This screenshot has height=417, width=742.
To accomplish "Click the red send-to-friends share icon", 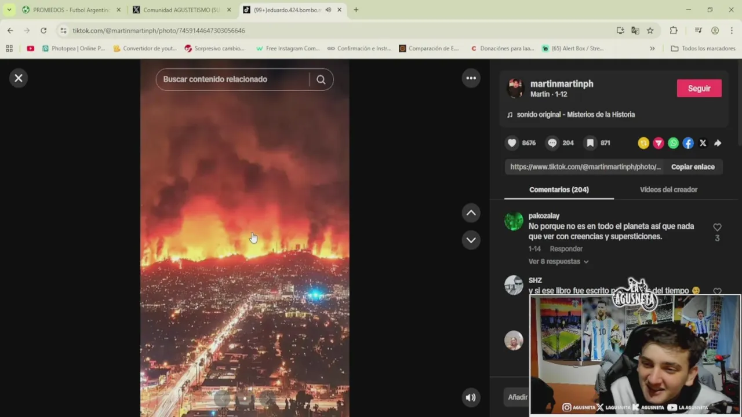I will click(x=659, y=143).
